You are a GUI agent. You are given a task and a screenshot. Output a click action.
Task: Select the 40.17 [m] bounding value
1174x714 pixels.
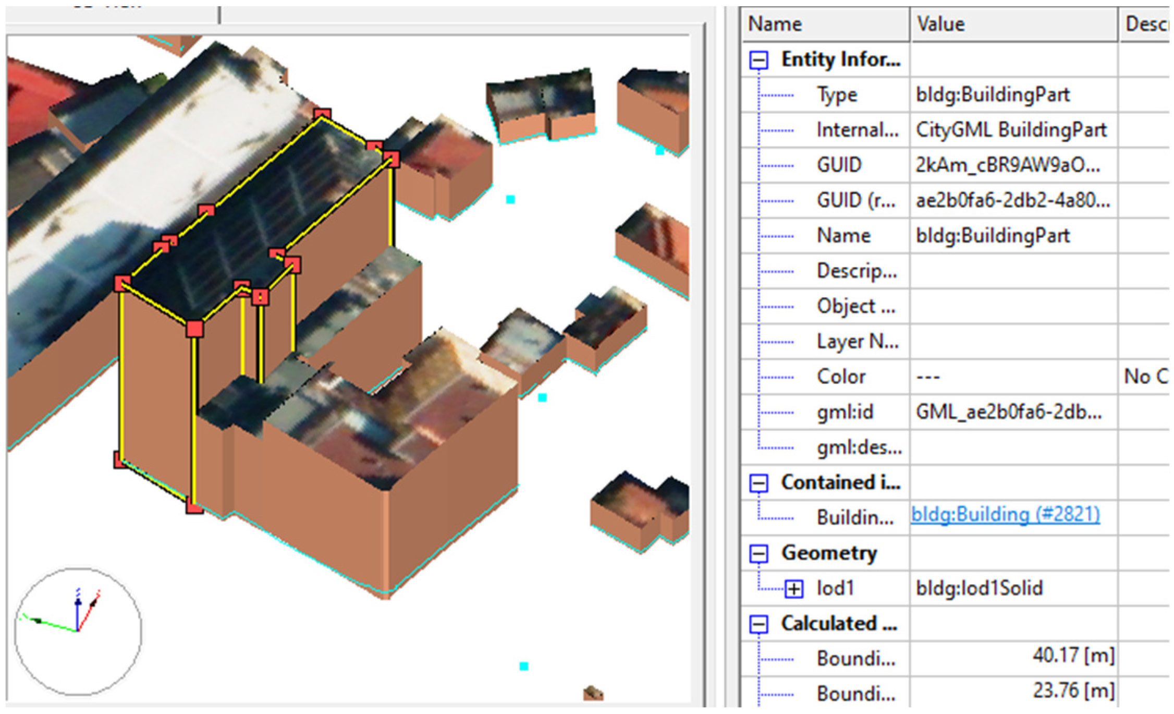[x=1073, y=656]
